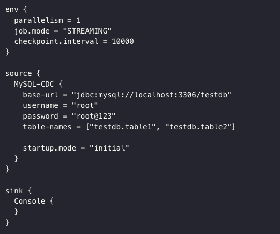Click the username value "root"
Viewport: 280px width, 234px height.
tap(85, 105)
